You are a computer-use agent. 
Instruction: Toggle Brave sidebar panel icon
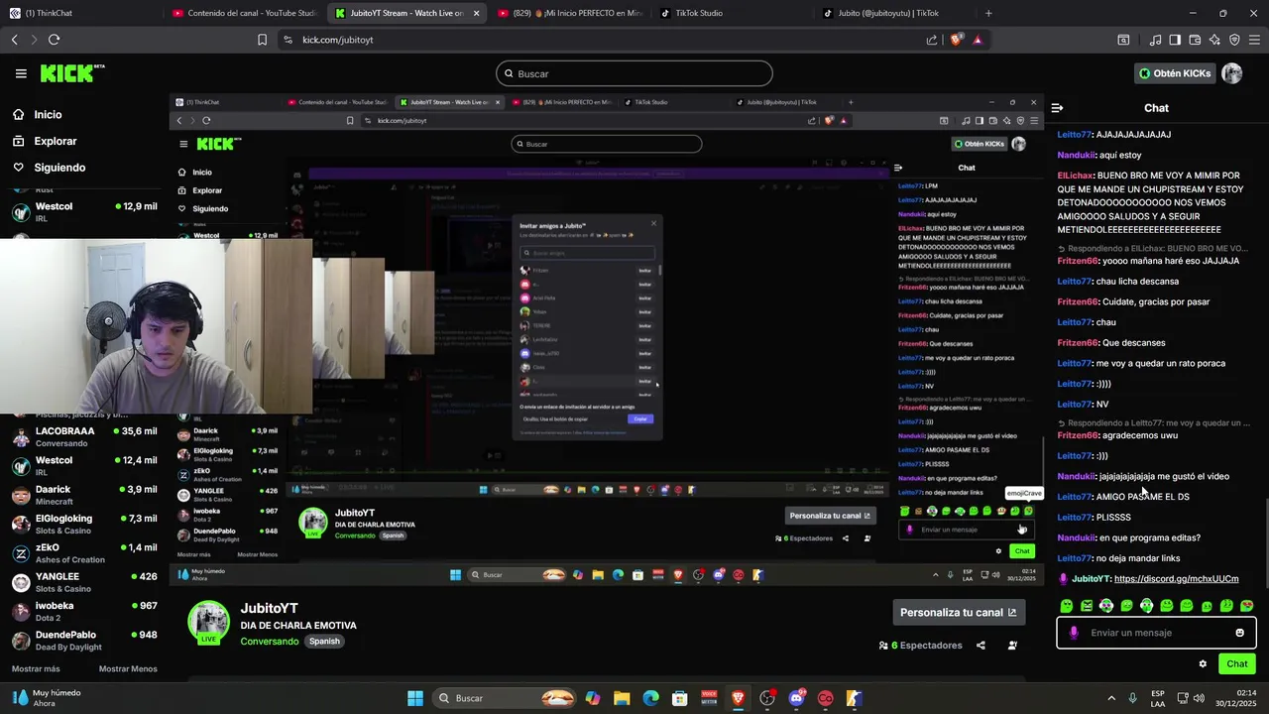coord(1175,40)
